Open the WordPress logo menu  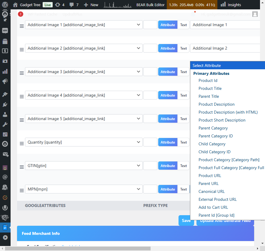click(x=5, y=5)
